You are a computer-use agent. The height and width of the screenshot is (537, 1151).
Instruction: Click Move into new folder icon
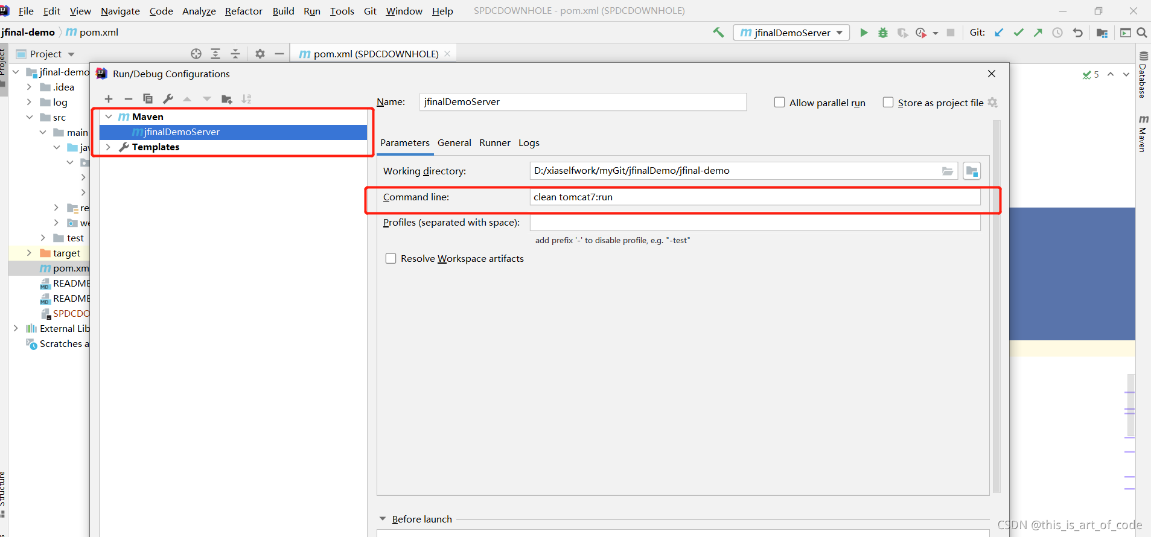coord(227,99)
